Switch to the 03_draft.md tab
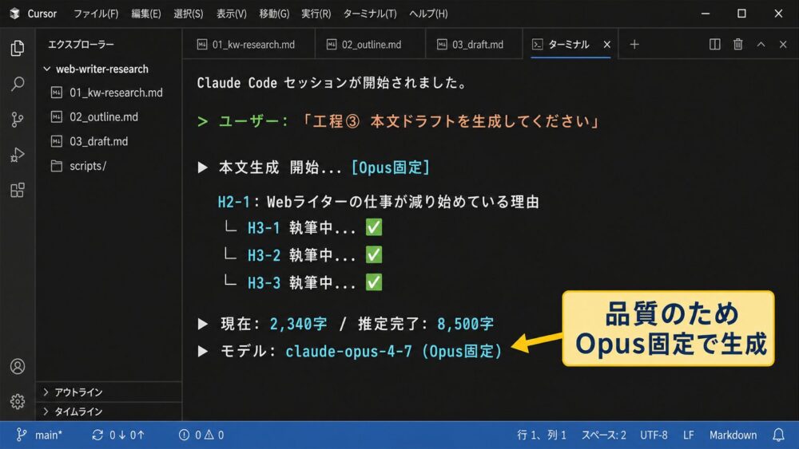This screenshot has width=799, height=449. pyautogui.click(x=474, y=45)
